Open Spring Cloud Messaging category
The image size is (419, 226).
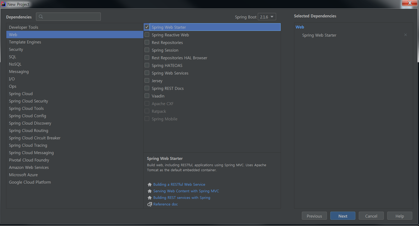75,153
